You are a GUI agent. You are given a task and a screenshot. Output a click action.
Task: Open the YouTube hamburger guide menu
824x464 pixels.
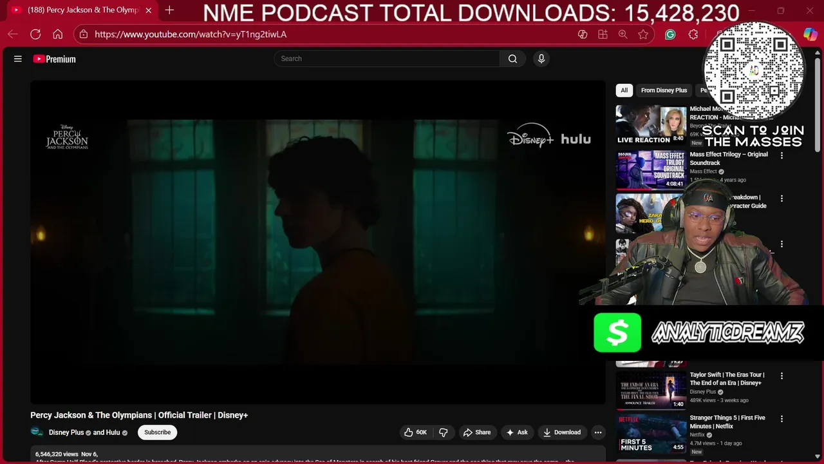click(18, 59)
